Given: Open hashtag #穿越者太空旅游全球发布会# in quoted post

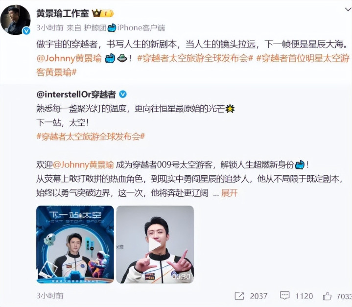Looking at the screenshot, I should click(x=91, y=136).
